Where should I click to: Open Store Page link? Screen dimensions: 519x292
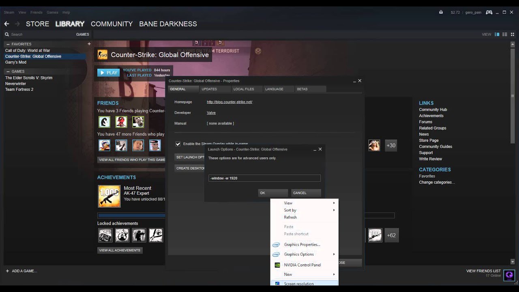pos(429,141)
